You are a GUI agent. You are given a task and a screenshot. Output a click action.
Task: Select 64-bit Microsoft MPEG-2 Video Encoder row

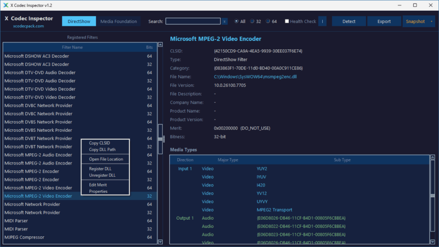point(80,188)
